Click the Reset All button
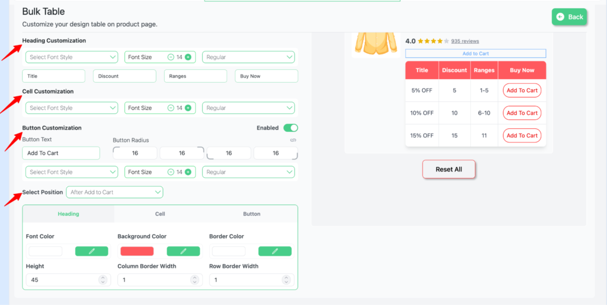This screenshot has height=305, width=607. coord(449,169)
